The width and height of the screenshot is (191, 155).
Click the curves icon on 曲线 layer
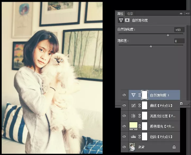pos(133,105)
